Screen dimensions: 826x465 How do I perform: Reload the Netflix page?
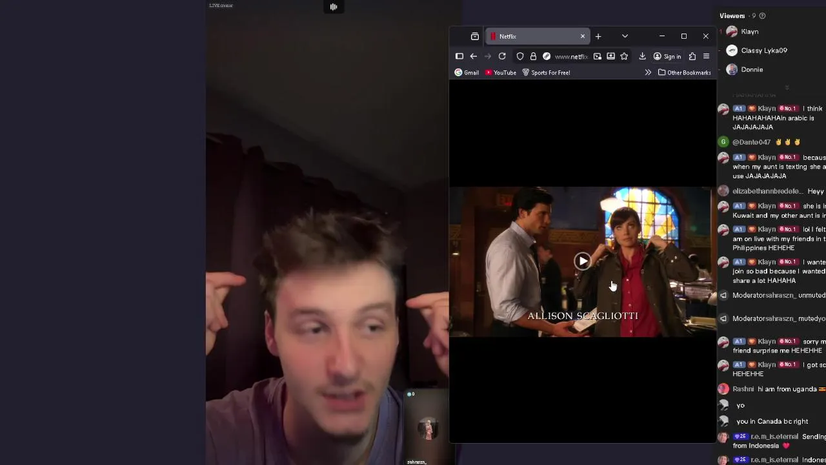click(502, 56)
